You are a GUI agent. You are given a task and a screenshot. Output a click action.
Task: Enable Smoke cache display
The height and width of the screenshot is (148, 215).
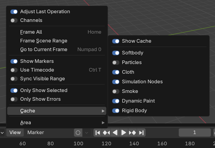(116, 91)
